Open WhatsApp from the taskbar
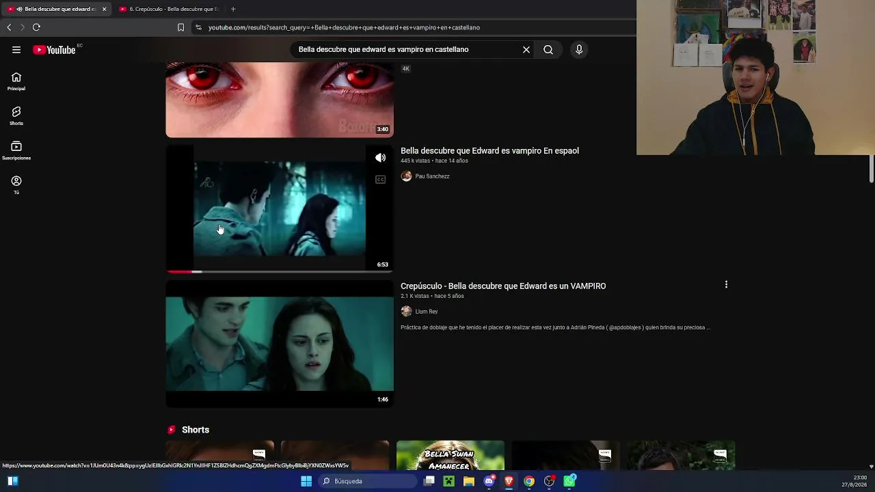This screenshot has width=875, height=492. tap(569, 481)
